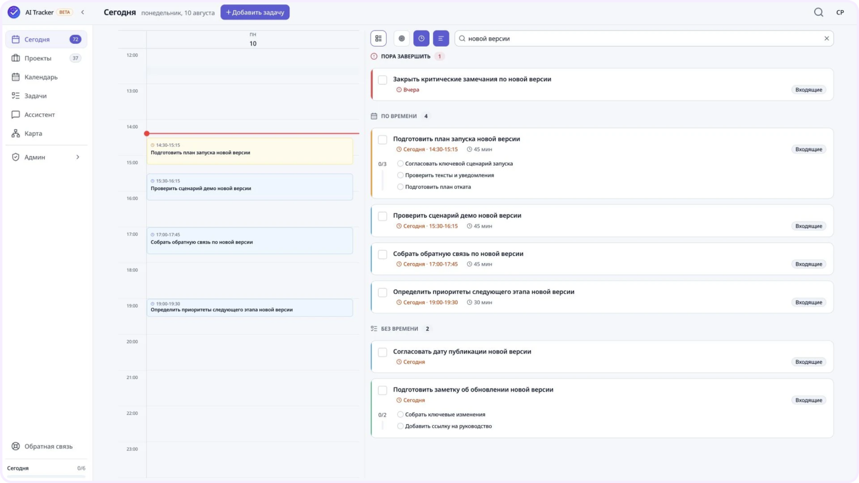The width and height of the screenshot is (859, 483).
Task: Open the 17:00-17:45 calendar event block
Action: pos(250,241)
